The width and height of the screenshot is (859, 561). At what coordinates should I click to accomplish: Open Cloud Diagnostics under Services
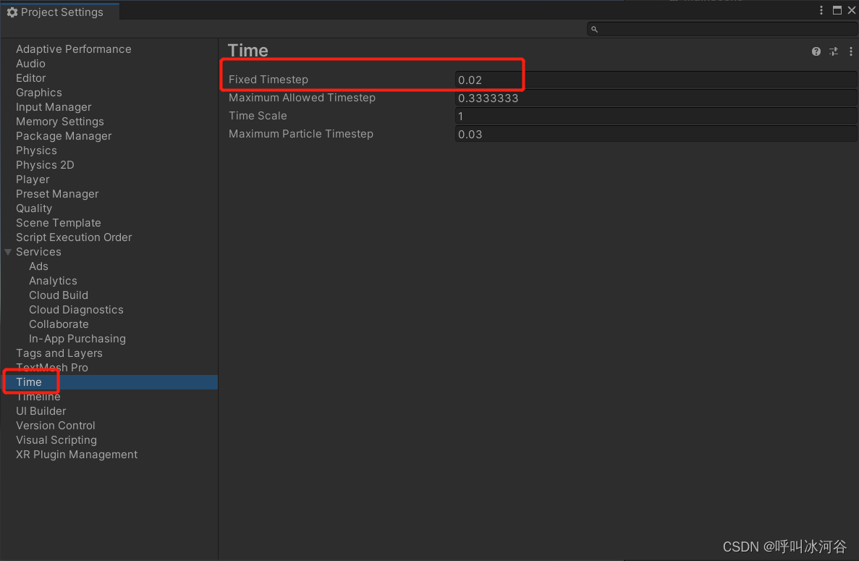click(76, 310)
